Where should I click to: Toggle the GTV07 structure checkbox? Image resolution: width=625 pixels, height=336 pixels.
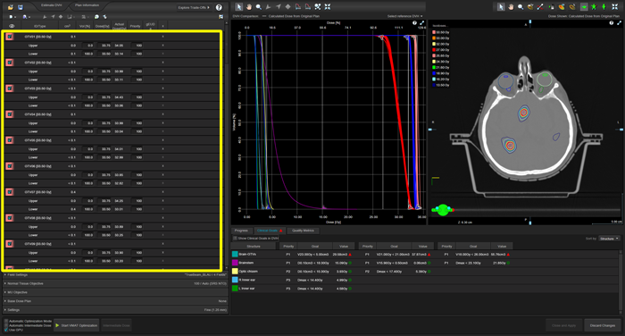(x=10, y=192)
